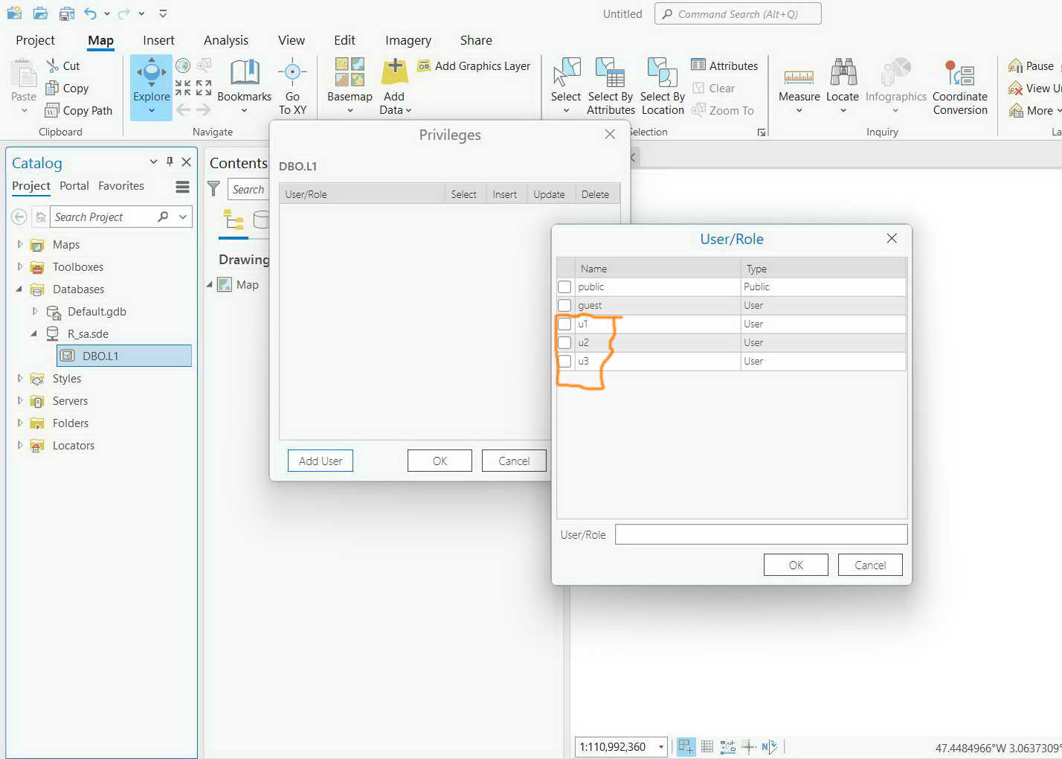Open the map scale dropdown

pos(660,746)
